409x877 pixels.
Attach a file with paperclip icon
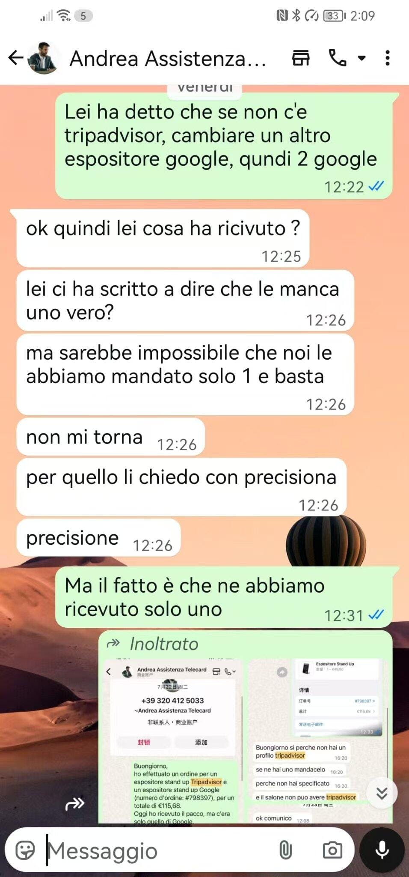[x=285, y=850]
